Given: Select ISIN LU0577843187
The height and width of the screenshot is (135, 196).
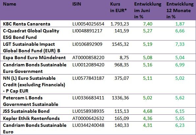Looking at the screenshot, I should [x=88, y=78].
